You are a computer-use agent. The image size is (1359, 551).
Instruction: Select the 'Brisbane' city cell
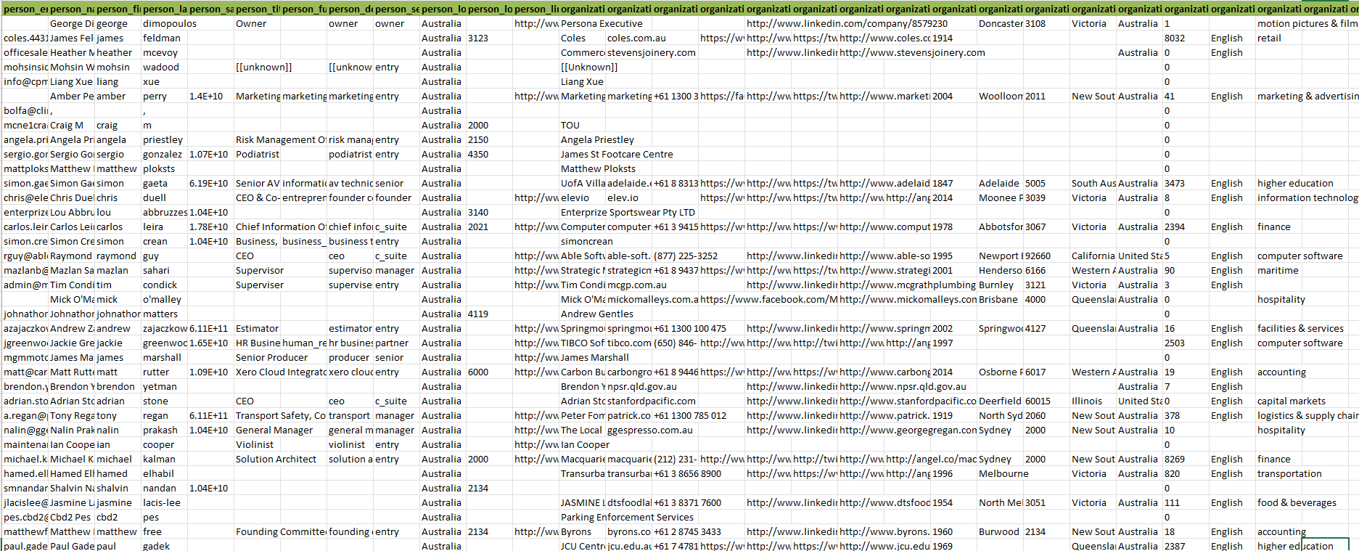tap(998, 299)
